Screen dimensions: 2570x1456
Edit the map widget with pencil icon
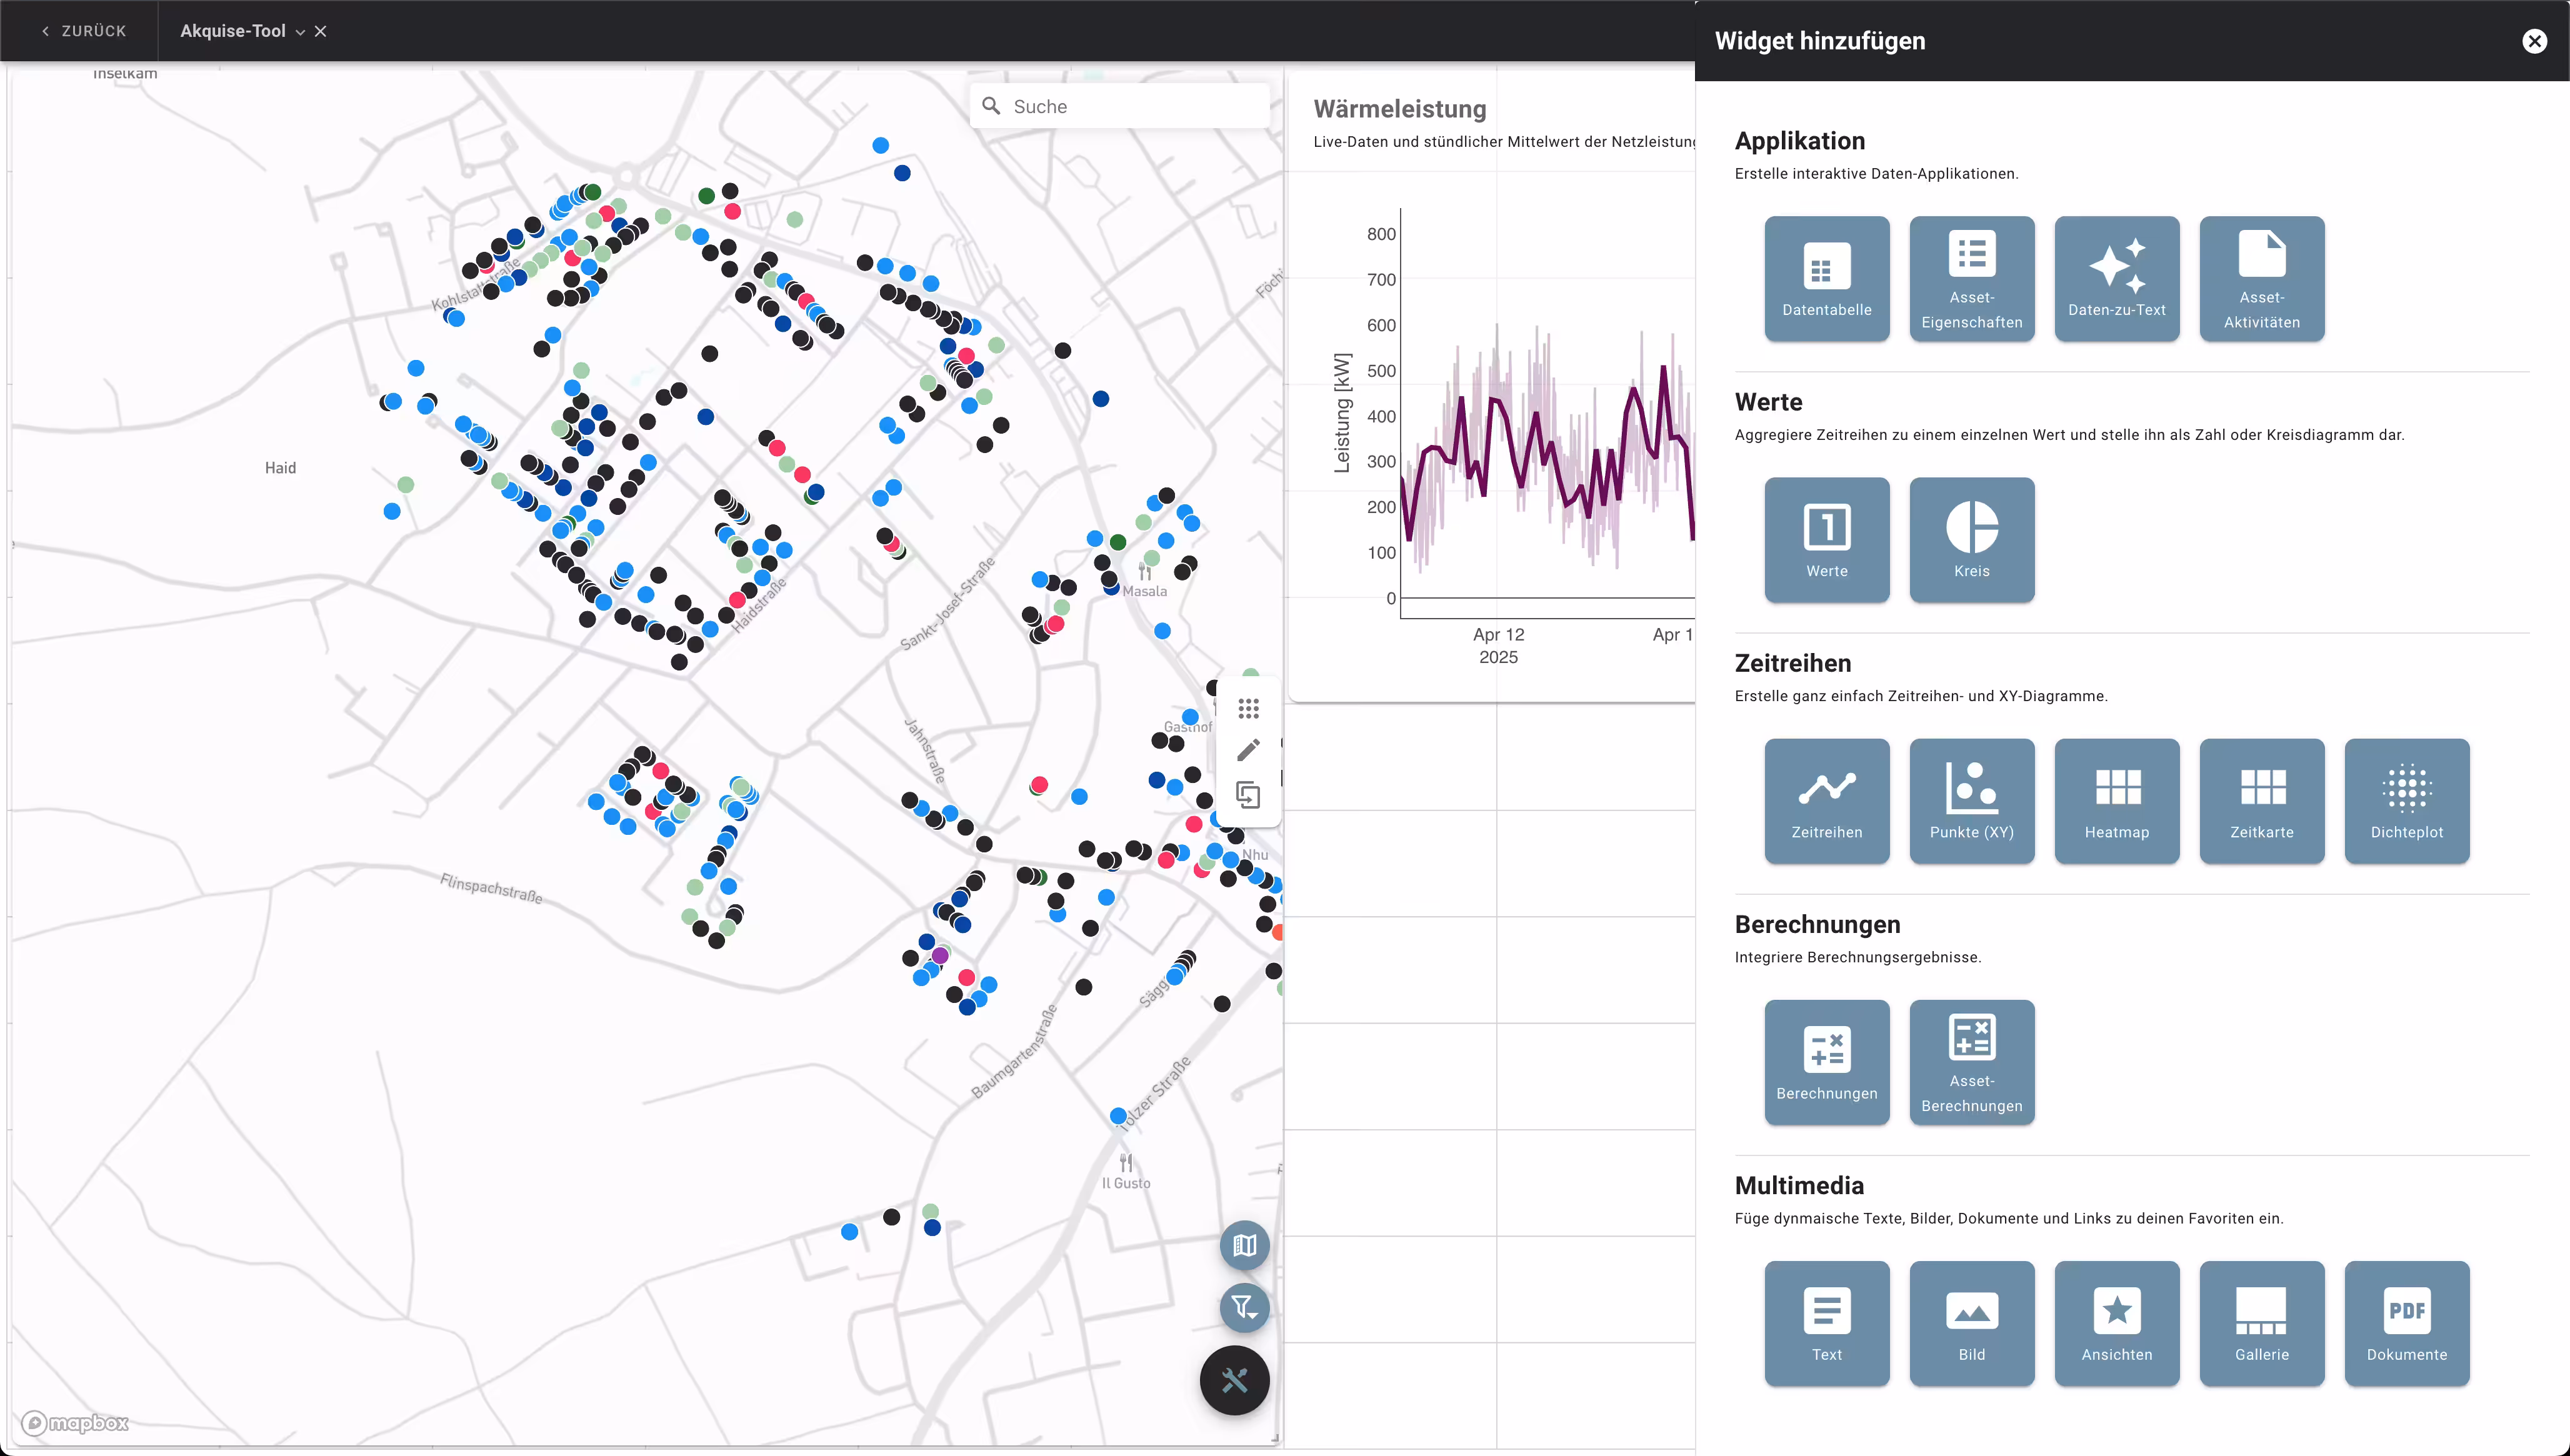pyautogui.click(x=1248, y=751)
